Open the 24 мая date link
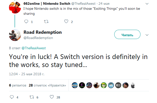The image size is (157, 103). point(104,3)
